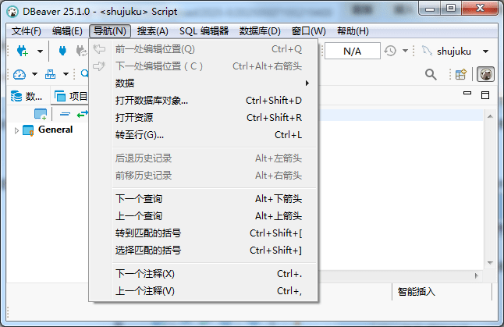Image resolution: width=504 pixels, height=327 pixels.
Task: Close the open 导航(N) menu
Action: tap(110, 31)
